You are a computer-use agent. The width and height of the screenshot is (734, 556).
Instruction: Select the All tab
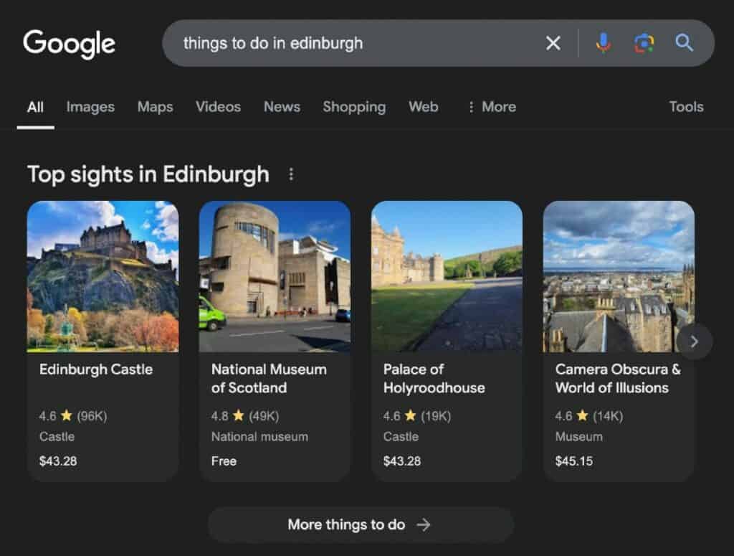point(36,108)
